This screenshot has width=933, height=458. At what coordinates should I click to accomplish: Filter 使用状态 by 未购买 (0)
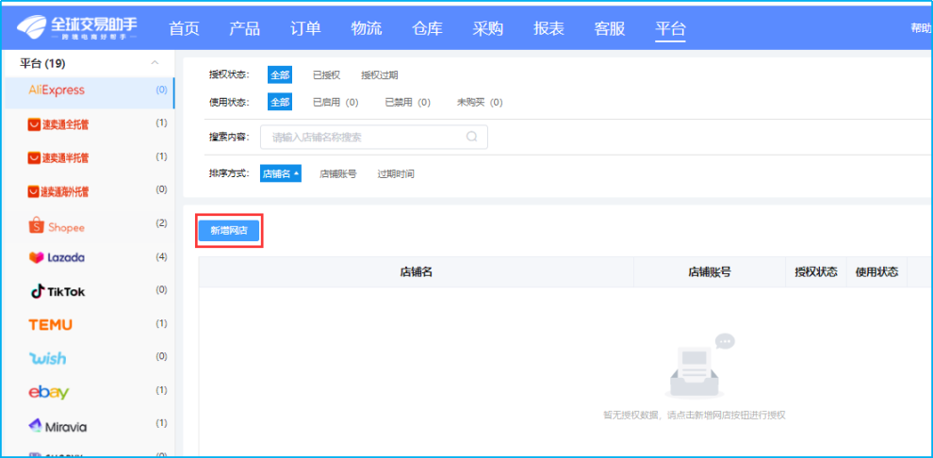click(x=480, y=103)
